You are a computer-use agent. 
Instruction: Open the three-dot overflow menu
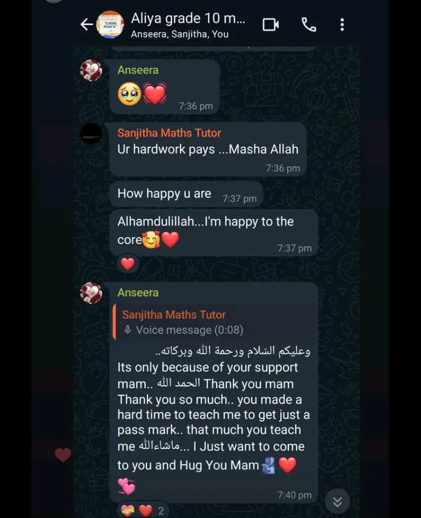[x=342, y=25]
